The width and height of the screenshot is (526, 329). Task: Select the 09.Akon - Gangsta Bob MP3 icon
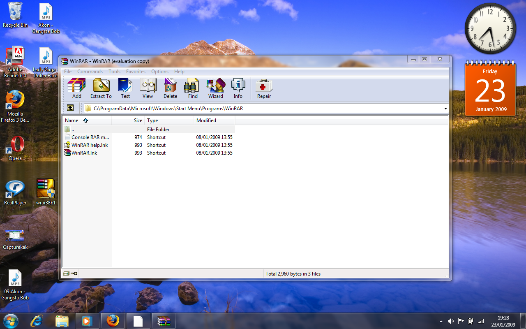pos(15,285)
